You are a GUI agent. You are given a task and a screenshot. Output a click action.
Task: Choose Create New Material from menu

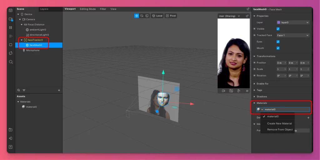click(279, 123)
